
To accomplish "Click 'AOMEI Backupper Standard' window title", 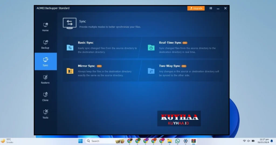I will click(53, 8).
